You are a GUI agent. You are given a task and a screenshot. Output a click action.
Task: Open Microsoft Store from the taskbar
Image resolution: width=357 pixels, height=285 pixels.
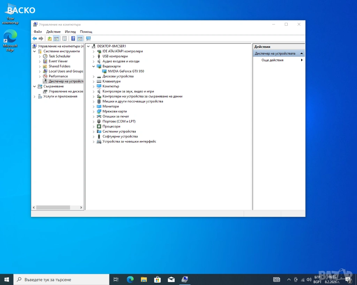[157, 279]
